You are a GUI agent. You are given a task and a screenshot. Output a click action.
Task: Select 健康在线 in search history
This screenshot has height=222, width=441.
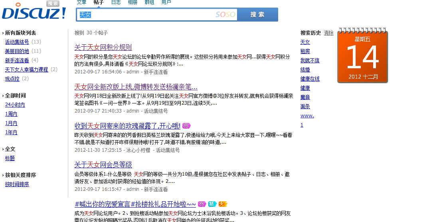[310, 79]
